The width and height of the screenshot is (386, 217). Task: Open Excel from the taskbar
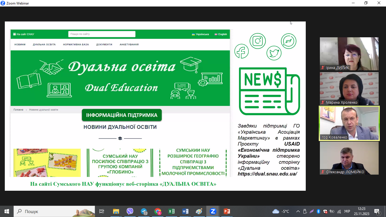click(171, 211)
